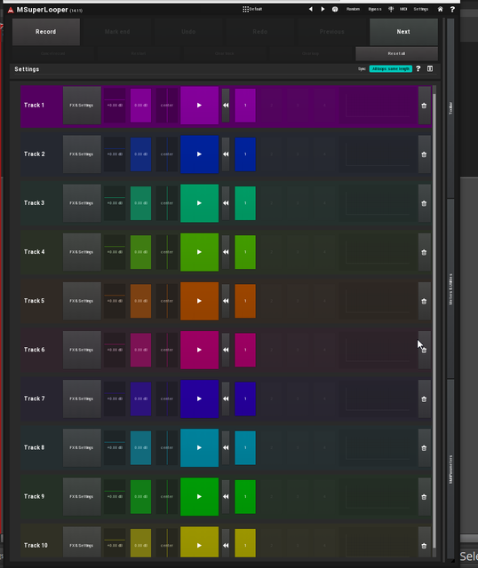Open the plugin home icon
478x568 pixels.
click(x=440, y=10)
